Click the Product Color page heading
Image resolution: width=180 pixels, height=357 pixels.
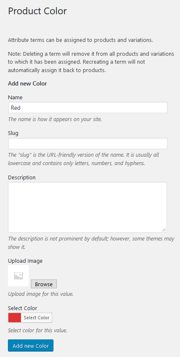38,11
